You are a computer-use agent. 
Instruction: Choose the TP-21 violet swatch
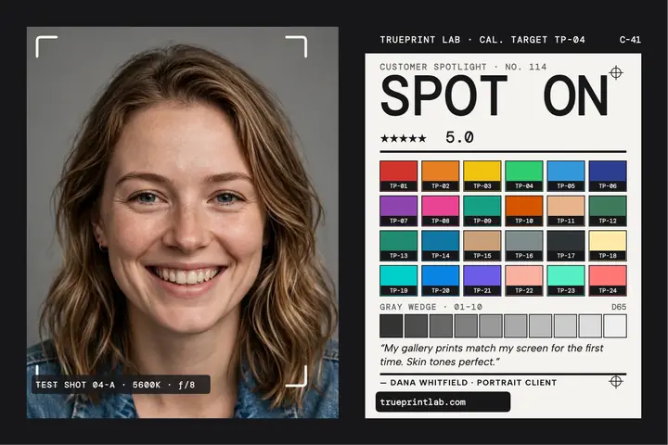click(x=482, y=281)
